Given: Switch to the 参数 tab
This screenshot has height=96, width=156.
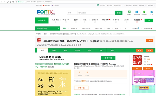Looking at the screenshot, I should coord(54,50).
